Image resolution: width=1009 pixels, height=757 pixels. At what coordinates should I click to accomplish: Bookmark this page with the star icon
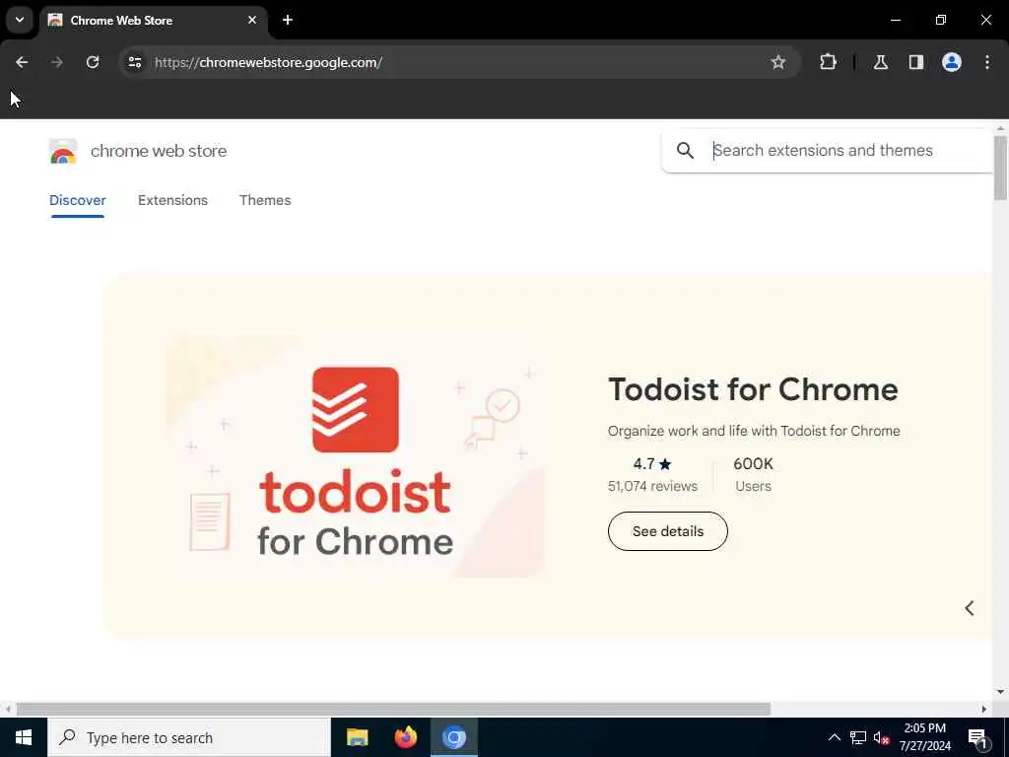[x=778, y=62]
